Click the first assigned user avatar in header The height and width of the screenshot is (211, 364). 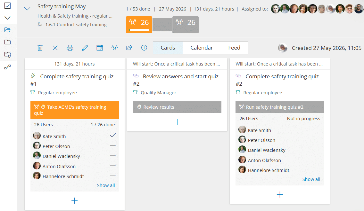(276, 9)
